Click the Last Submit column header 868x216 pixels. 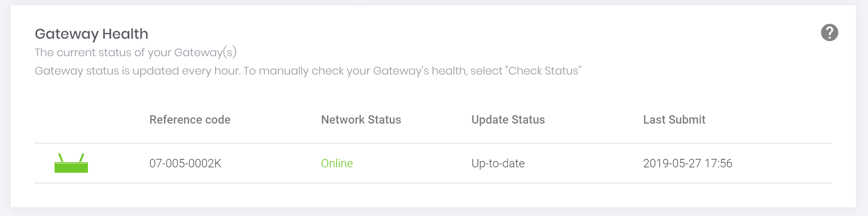(x=674, y=120)
